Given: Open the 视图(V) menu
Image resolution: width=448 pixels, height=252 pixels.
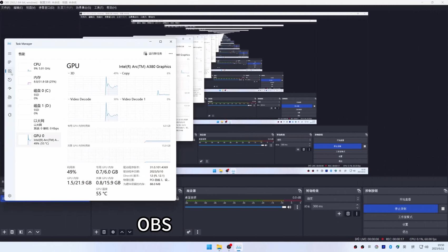Looking at the screenshot, I should (x=31, y=8).
